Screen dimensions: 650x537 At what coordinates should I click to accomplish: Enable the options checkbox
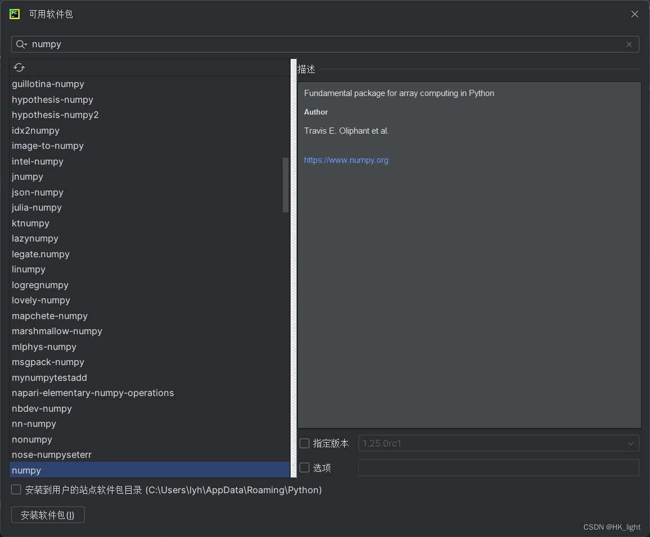(305, 468)
